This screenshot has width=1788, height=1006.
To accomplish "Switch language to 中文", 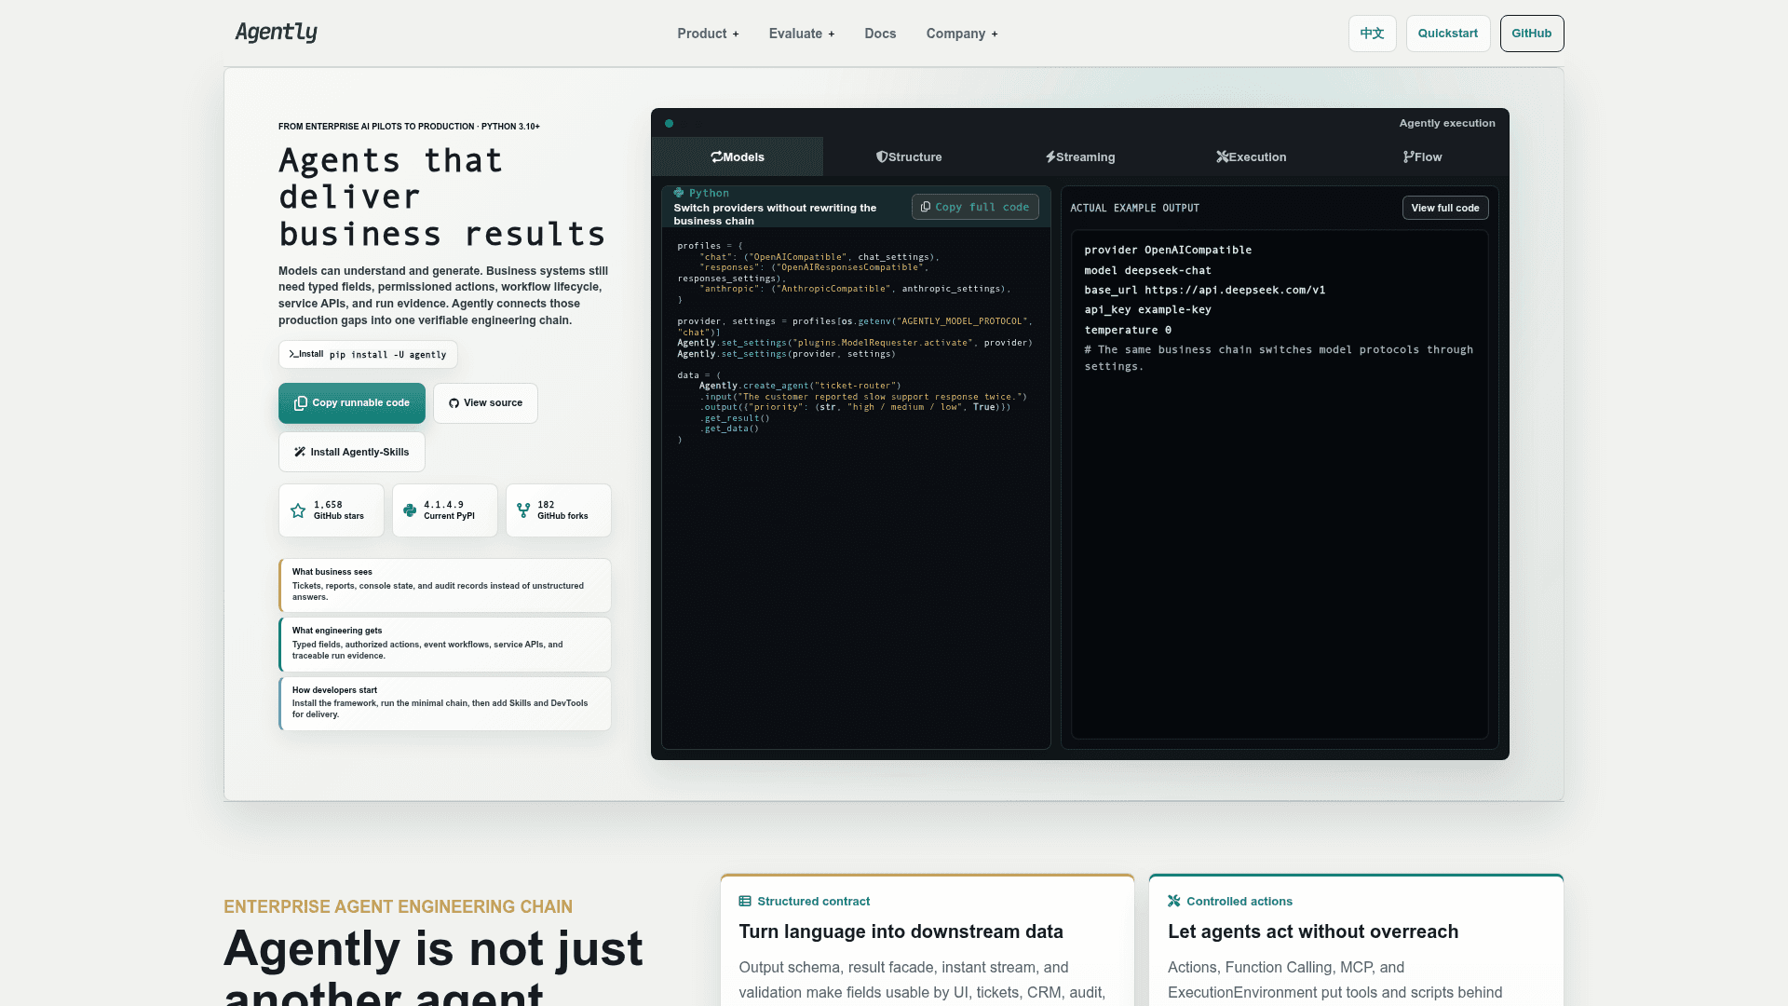I will click(1372, 34).
